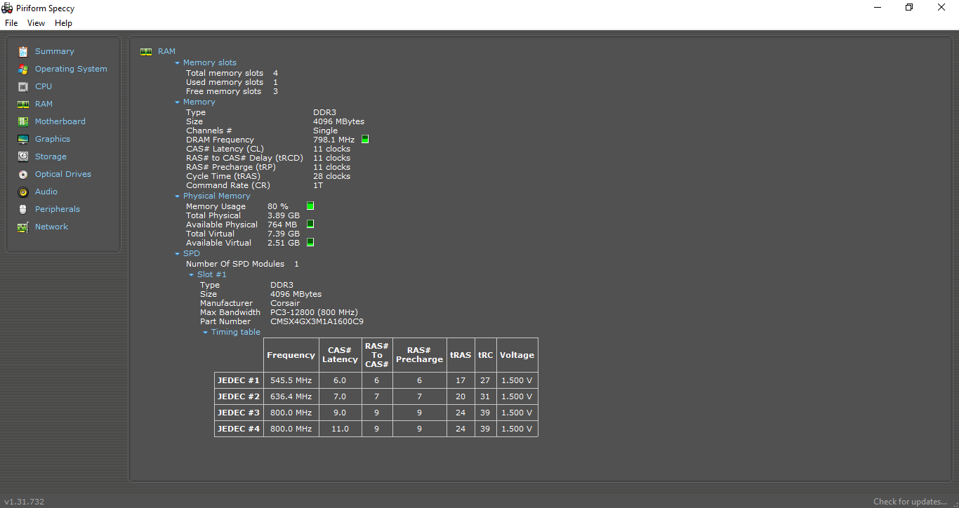This screenshot has width=959, height=508.
Task: Switch to the Motherboard section
Action: (x=60, y=121)
